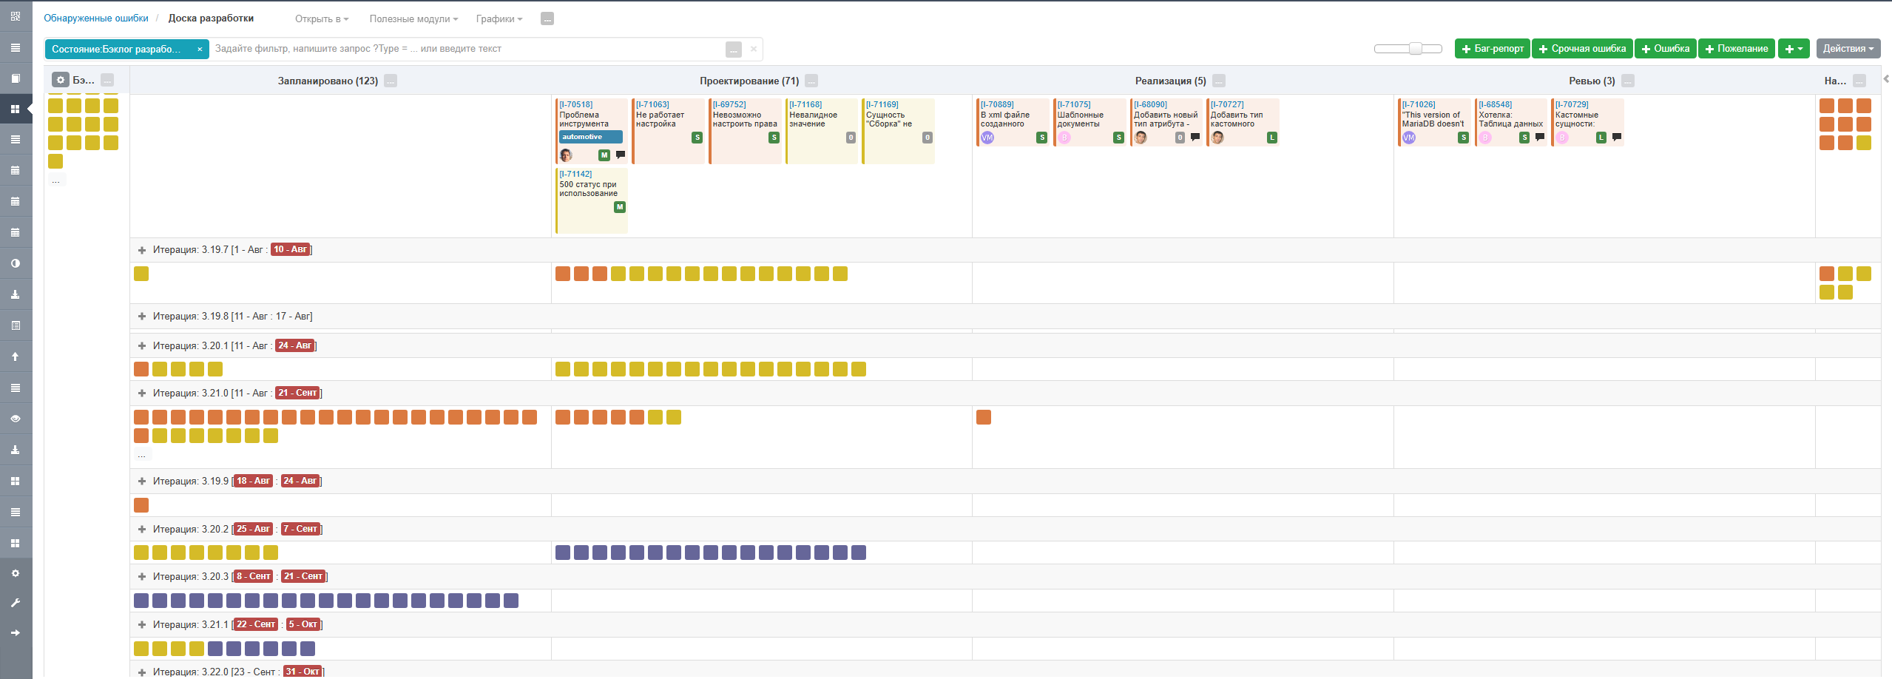Click the arrow-right icon at sidebar bottom

click(x=16, y=633)
